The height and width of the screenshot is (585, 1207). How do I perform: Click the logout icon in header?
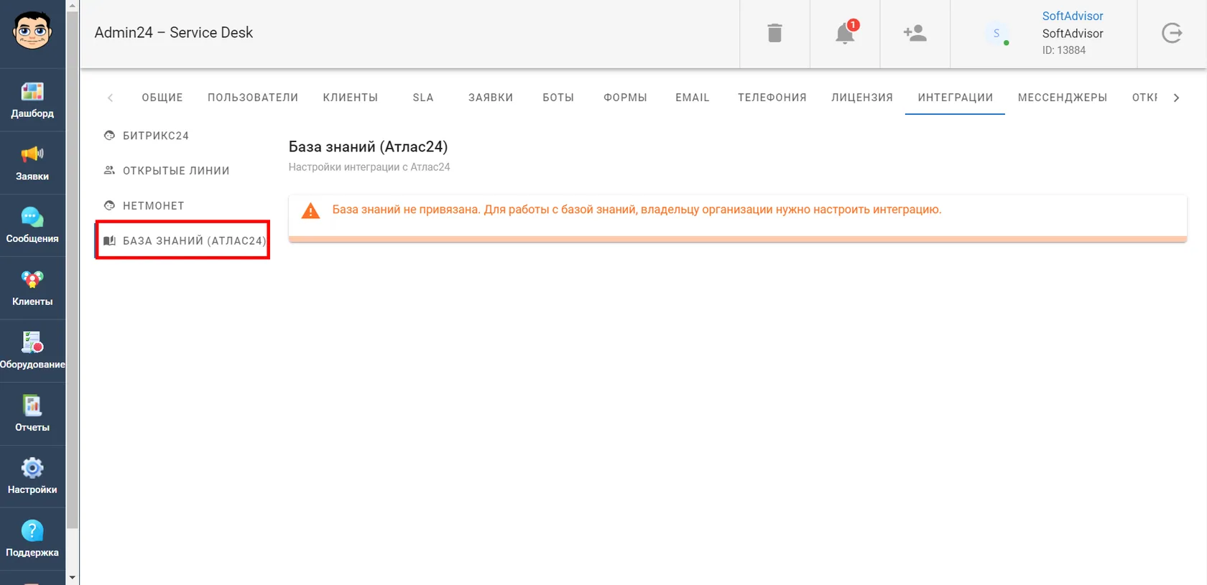(x=1172, y=33)
